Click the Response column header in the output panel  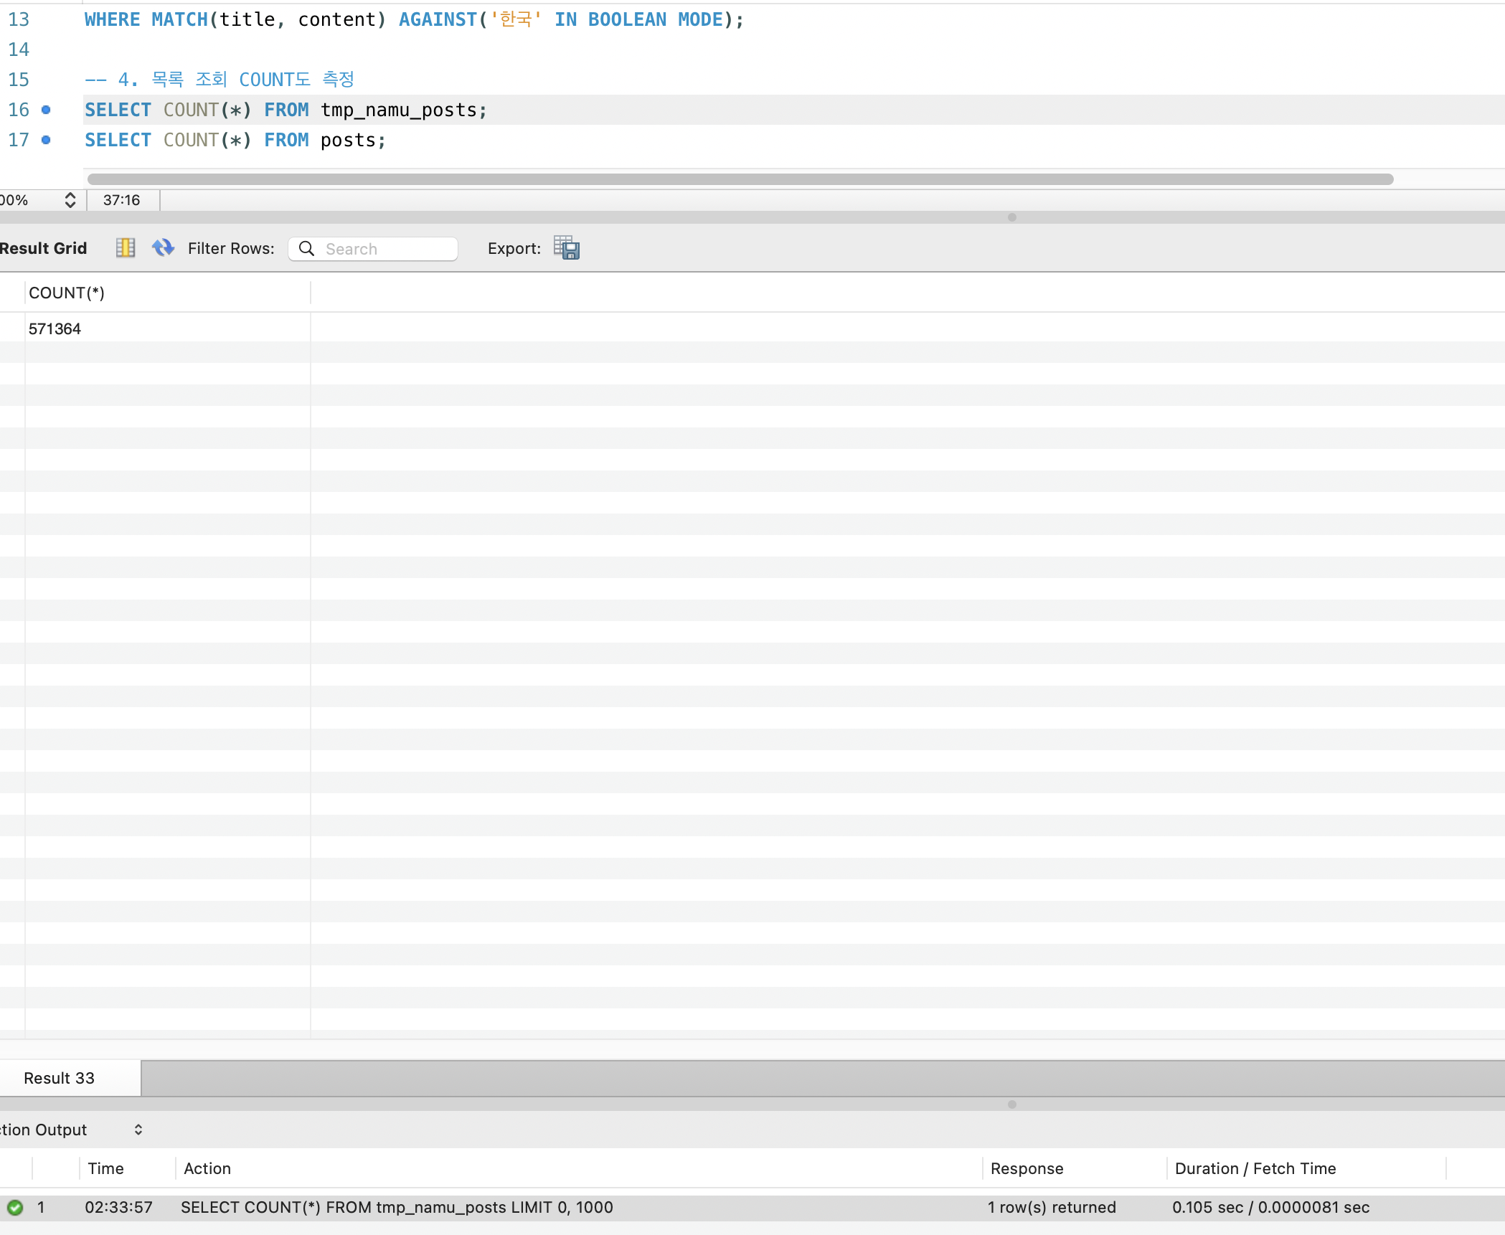click(x=1027, y=1168)
